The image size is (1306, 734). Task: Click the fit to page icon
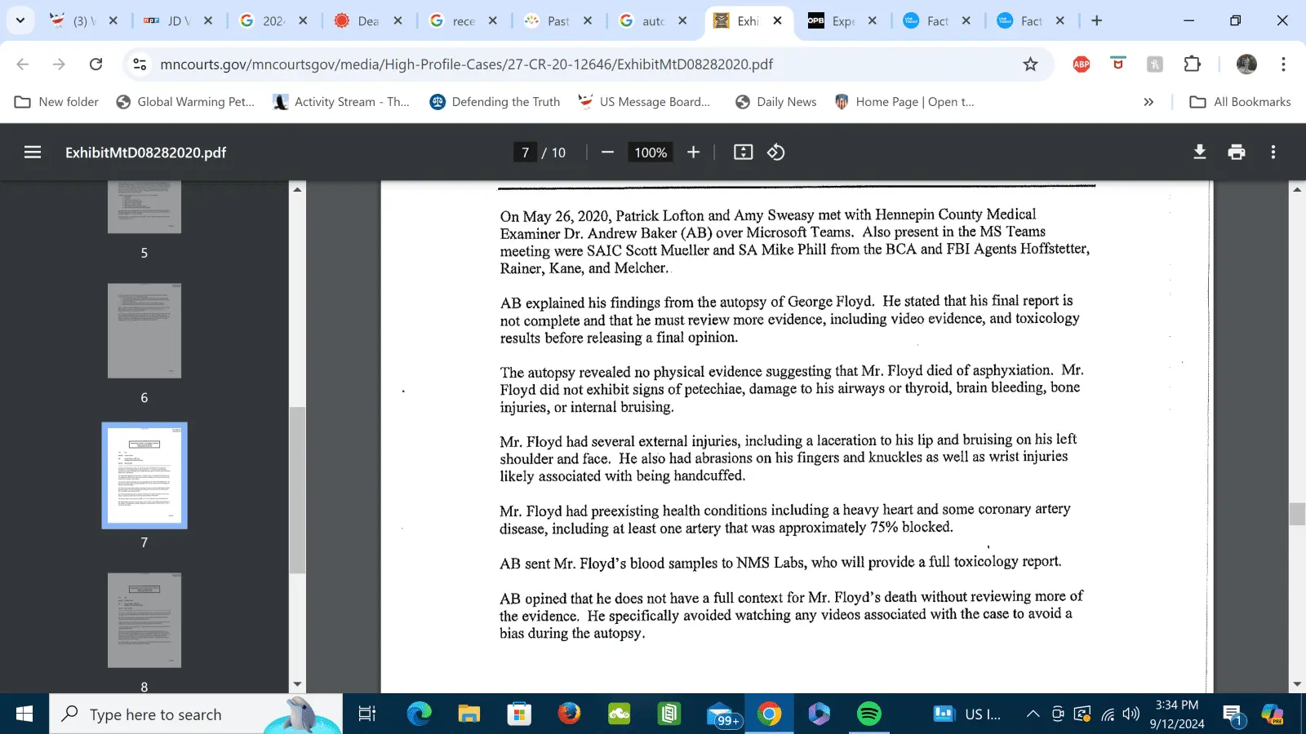point(743,153)
